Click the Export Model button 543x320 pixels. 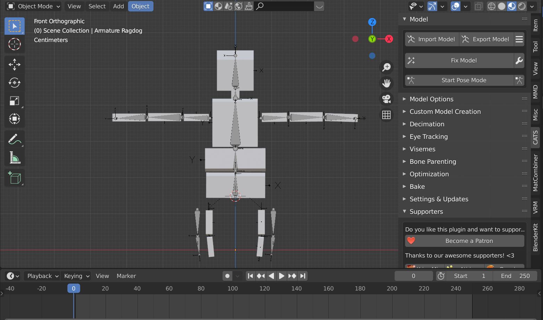pos(486,39)
